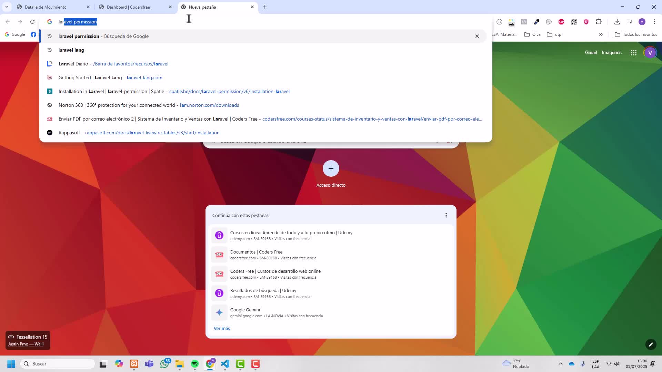The height and width of the screenshot is (372, 662).
Task: Open the Imágenes link
Action: tap(612, 53)
